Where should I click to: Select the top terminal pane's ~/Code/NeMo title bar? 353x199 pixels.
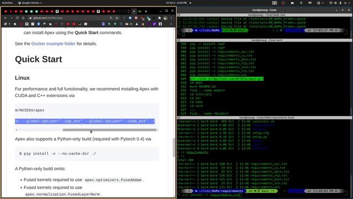[265, 15]
